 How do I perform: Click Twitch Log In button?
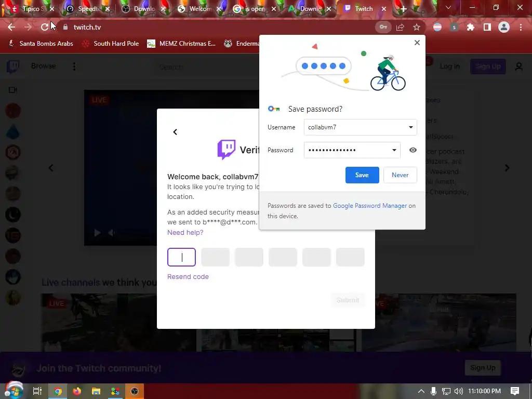[x=449, y=66]
